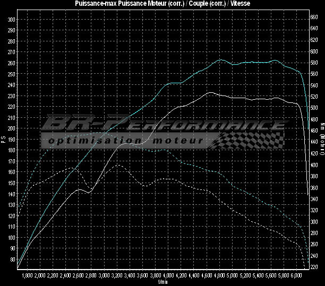Click the 80 label on left axis
The width and height of the screenshot is (325, 286).
coord(12,259)
